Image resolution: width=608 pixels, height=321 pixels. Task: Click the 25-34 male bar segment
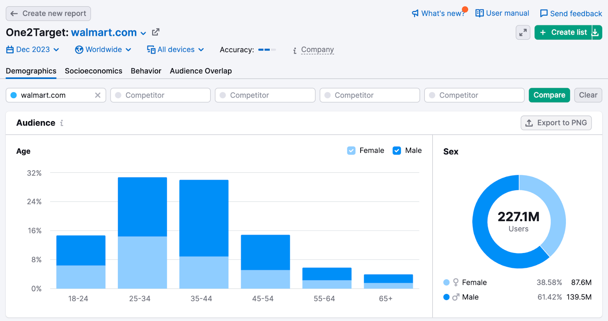(142, 207)
